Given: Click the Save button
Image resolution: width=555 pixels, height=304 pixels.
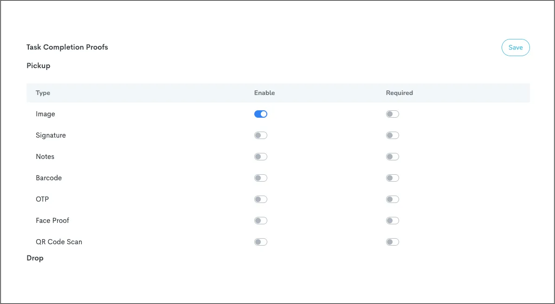Looking at the screenshot, I should tap(515, 47).
